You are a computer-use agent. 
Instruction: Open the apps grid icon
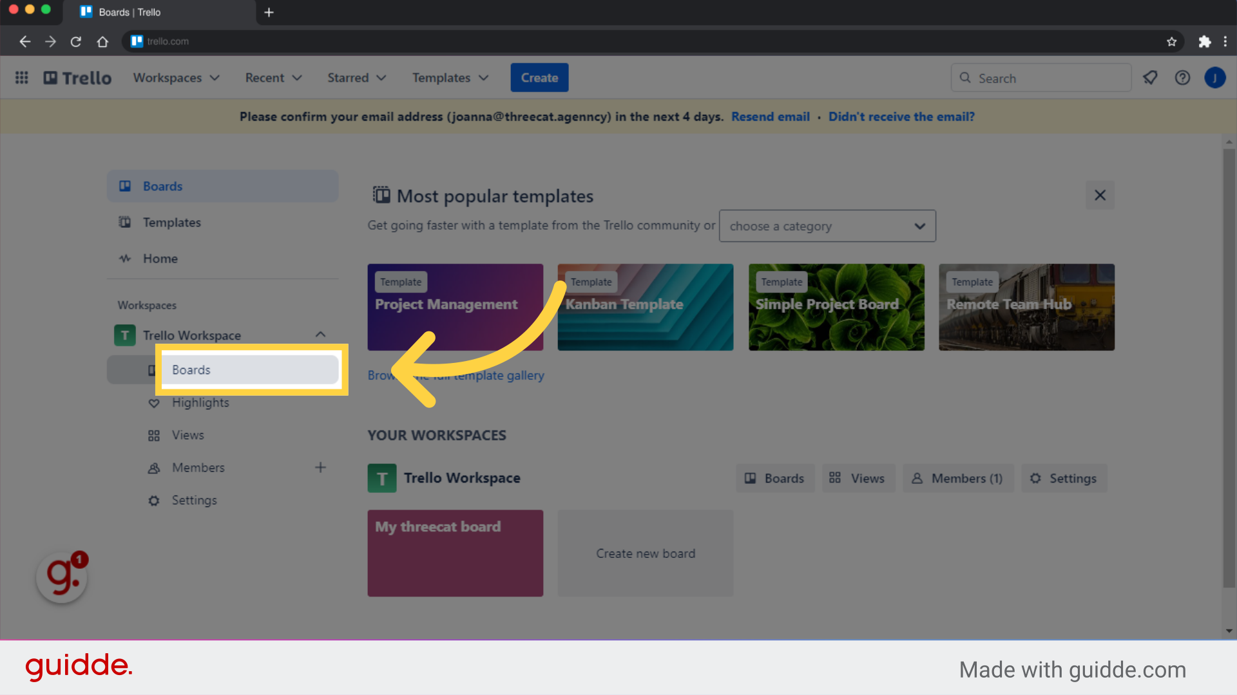coord(21,77)
